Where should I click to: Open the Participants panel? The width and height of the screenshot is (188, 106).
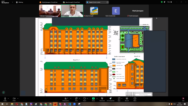(x=66, y=99)
